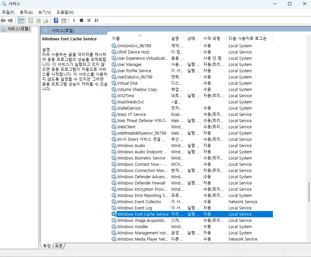Image resolution: width=311 pixels, height=257 pixels.
Task: Toggle Show/Hide Action Pane icon
Action: pyautogui.click(x=64, y=20)
